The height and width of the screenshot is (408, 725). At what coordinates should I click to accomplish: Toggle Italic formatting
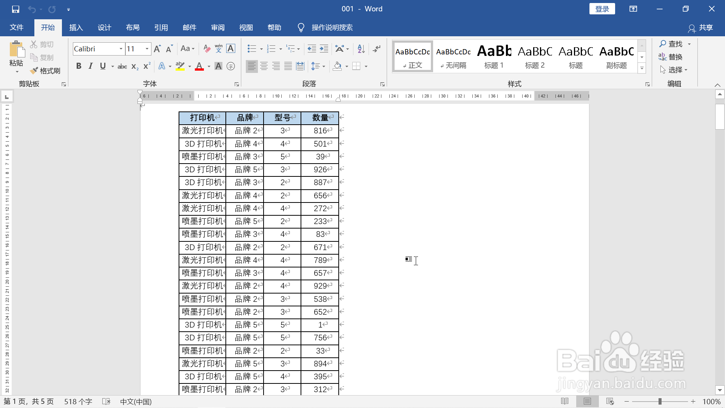coord(91,66)
